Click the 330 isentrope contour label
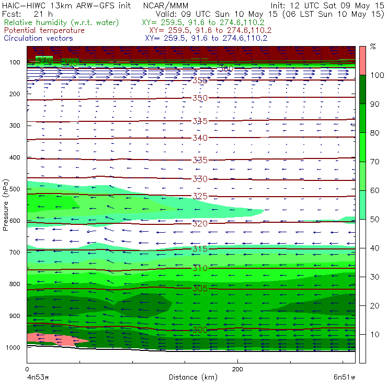 point(200,179)
